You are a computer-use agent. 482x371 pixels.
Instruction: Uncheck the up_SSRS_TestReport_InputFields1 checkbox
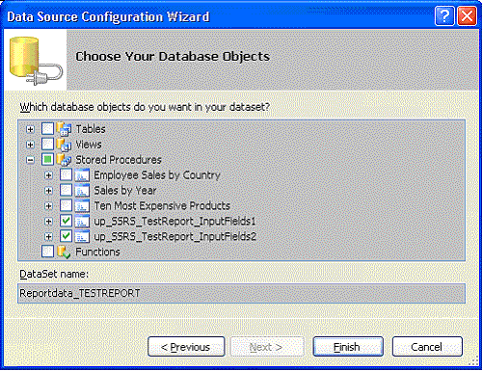coord(66,221)
